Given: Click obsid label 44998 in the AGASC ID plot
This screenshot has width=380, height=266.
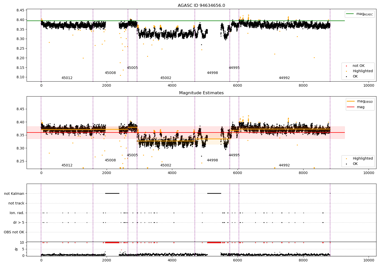Looking at the screenshot, I should [212, 73].
